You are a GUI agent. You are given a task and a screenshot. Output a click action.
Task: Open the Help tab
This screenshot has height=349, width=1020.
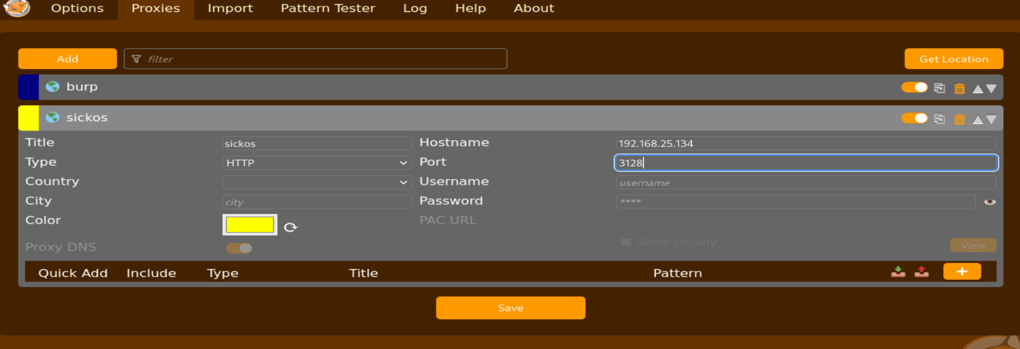click(471, 8)
